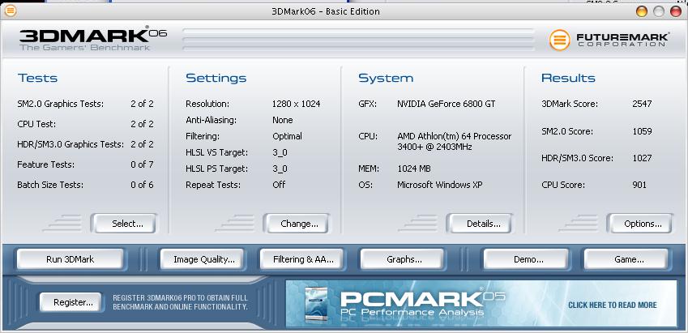Open Filtering & AA... tool
The height and width of the screenshot is (333, 688).
tap(303, 259)
